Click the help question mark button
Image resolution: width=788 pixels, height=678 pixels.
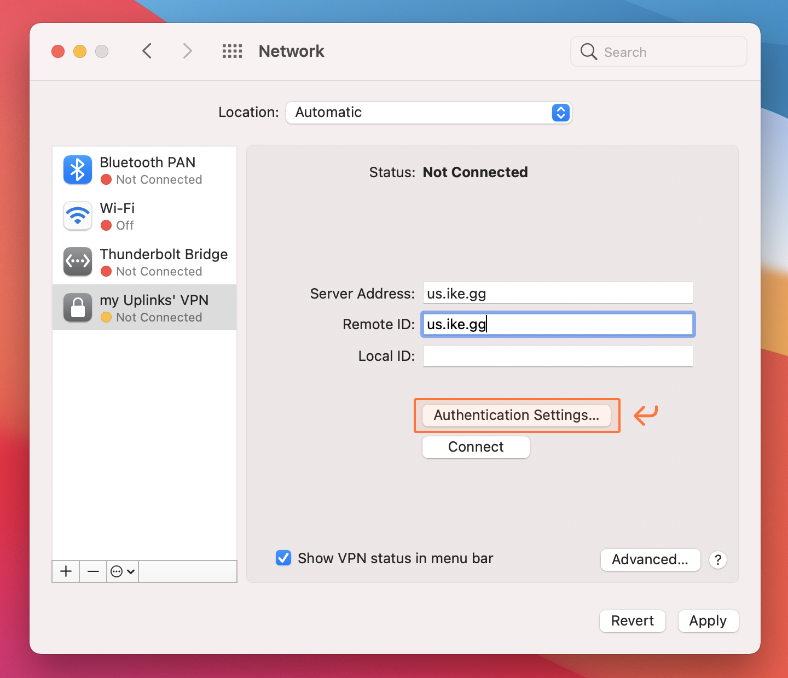pos(717,559)
